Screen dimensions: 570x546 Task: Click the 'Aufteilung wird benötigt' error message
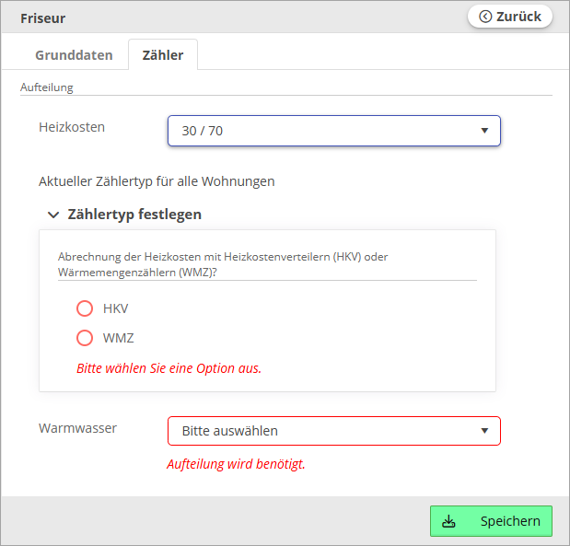pyautogui.click(x=236, y=464)
